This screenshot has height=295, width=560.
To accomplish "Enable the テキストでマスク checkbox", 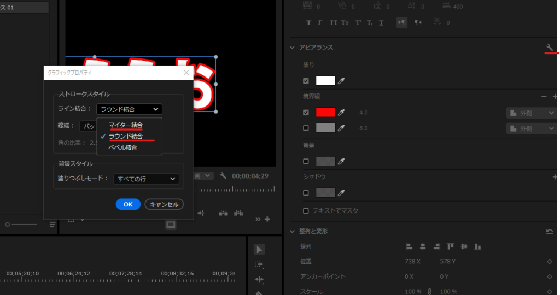I will pos(306,210).
